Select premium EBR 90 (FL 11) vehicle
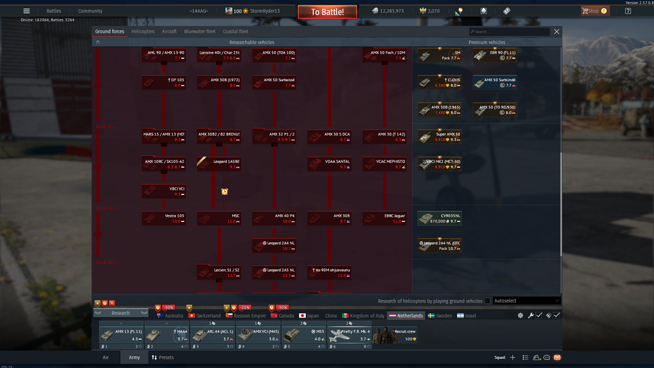 pos(494,55)
